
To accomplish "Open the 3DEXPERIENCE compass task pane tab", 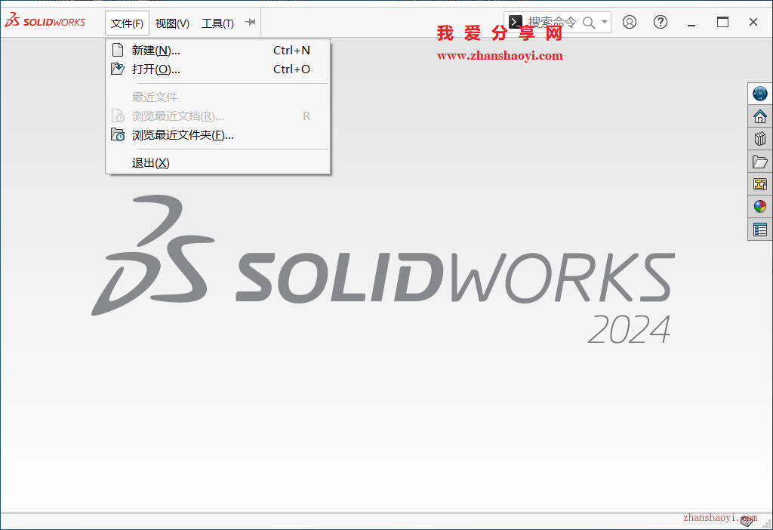I will coord(759,93).
